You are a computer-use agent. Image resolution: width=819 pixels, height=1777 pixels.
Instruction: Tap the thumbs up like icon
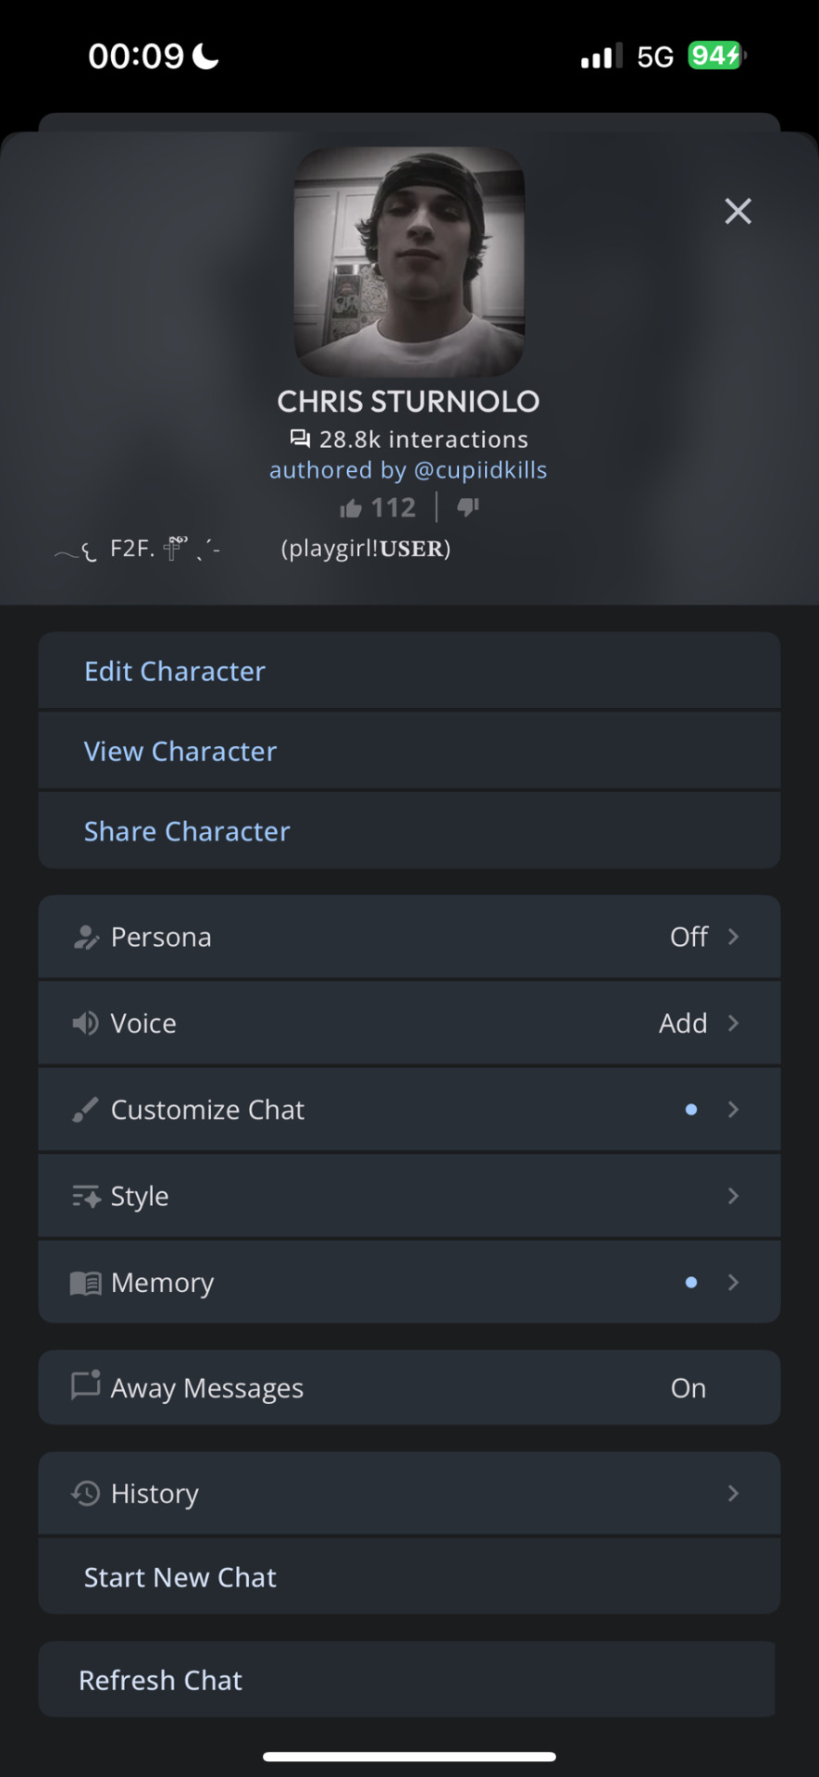coord(350,507)
